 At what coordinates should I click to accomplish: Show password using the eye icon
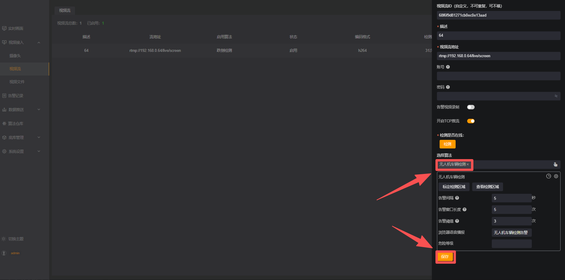(x=556, y=96)
